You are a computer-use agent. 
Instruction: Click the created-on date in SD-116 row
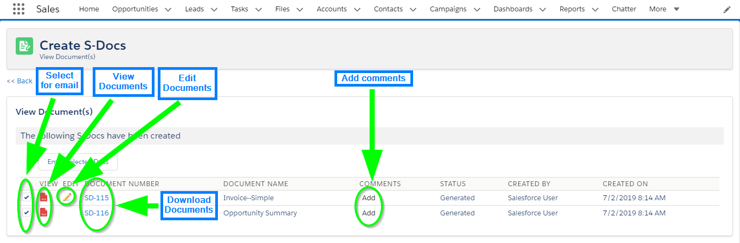(x=634, y=213)
